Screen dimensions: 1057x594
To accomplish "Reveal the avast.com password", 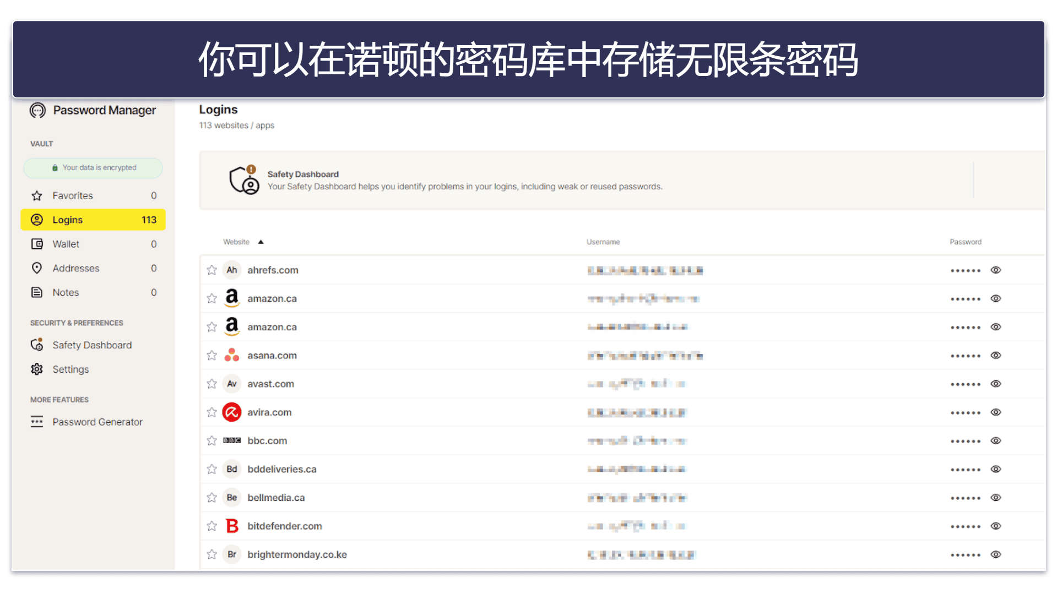I will [996, 384].
